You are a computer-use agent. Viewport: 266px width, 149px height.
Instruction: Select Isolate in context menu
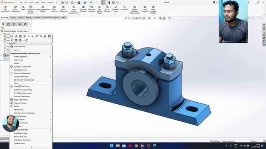(x=31, y=63)
